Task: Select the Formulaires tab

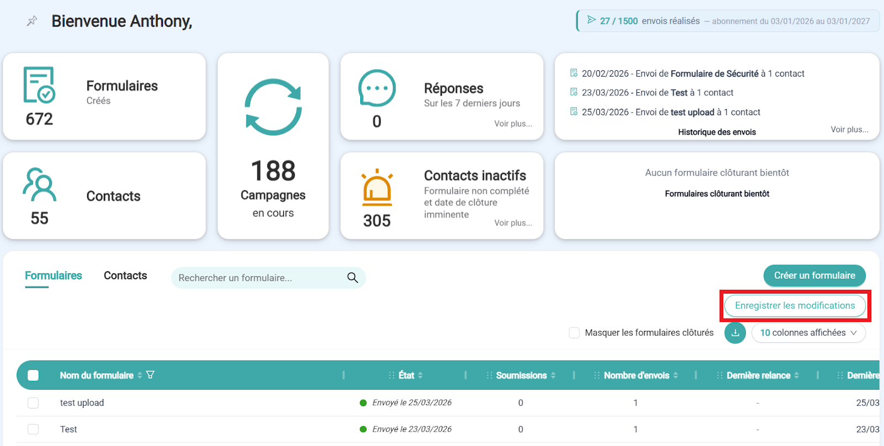Action: click(54, 275)
